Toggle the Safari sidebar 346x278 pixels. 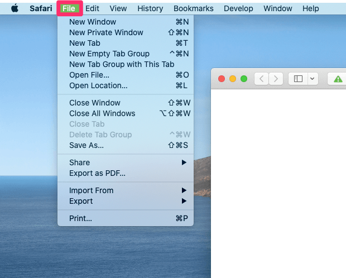pos(298,79)
